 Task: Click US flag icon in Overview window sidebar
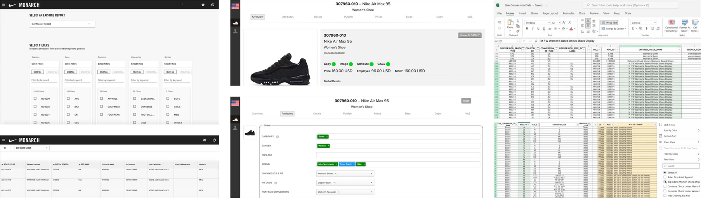point(235,6)
